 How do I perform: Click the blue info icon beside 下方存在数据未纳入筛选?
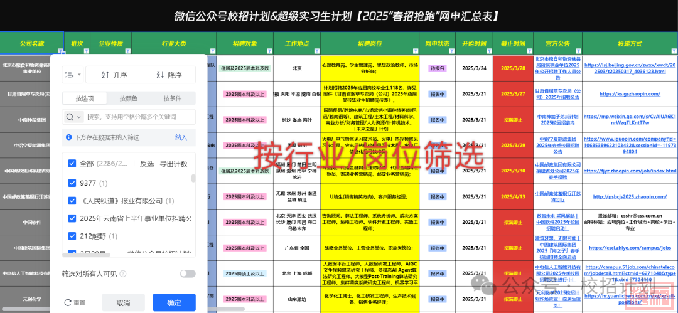coord(69,137)
